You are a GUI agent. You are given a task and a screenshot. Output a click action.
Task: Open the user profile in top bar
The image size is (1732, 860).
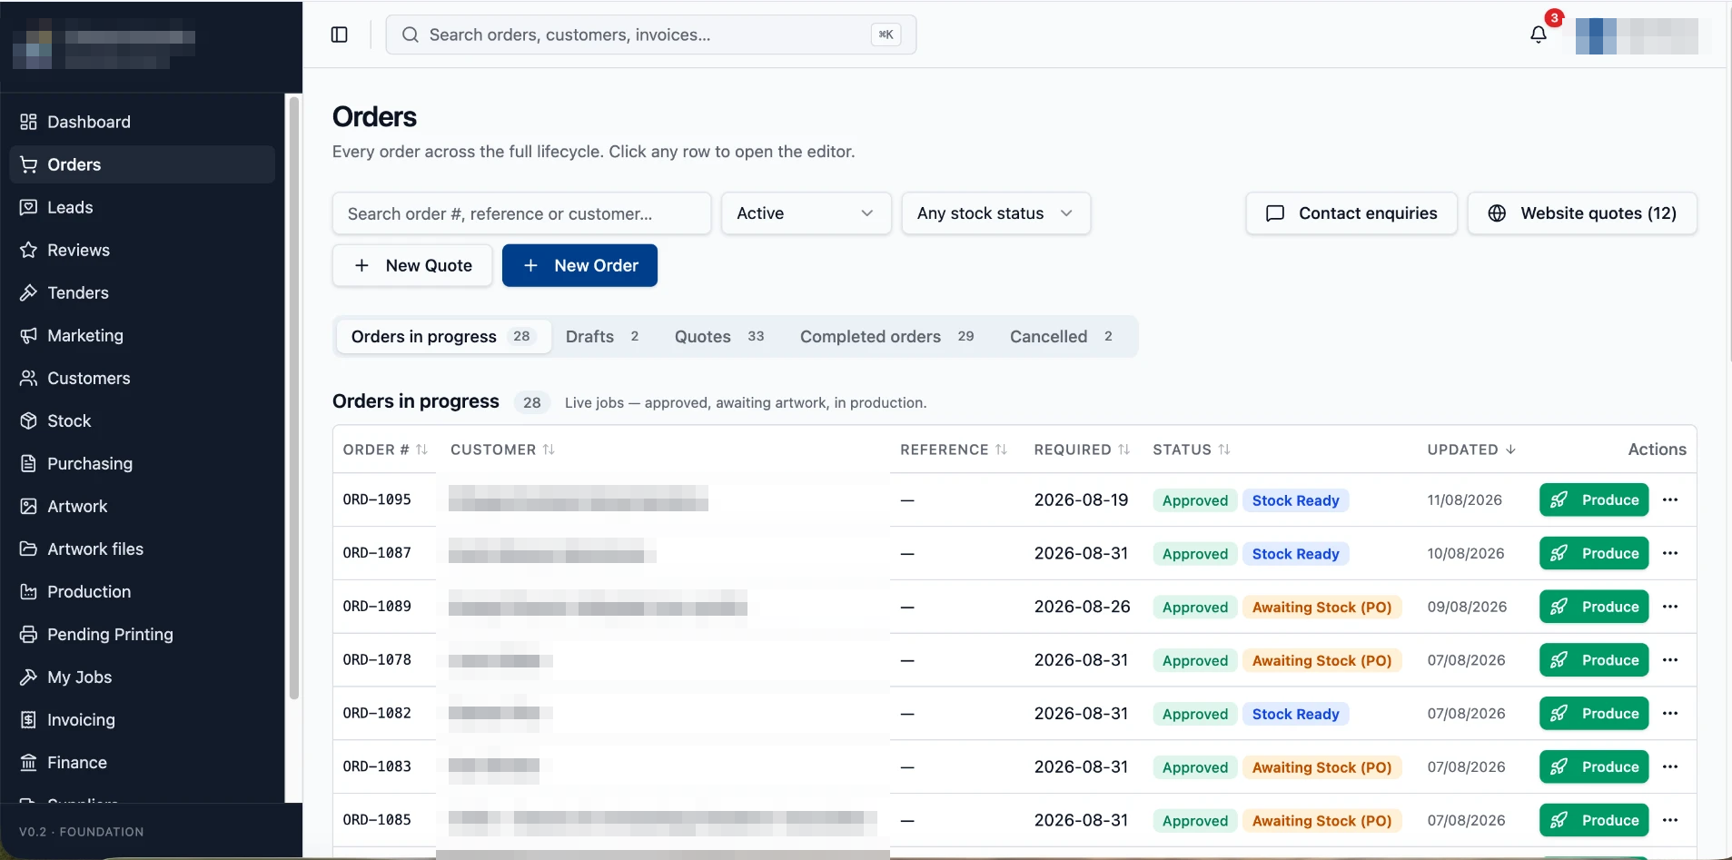1637,35
